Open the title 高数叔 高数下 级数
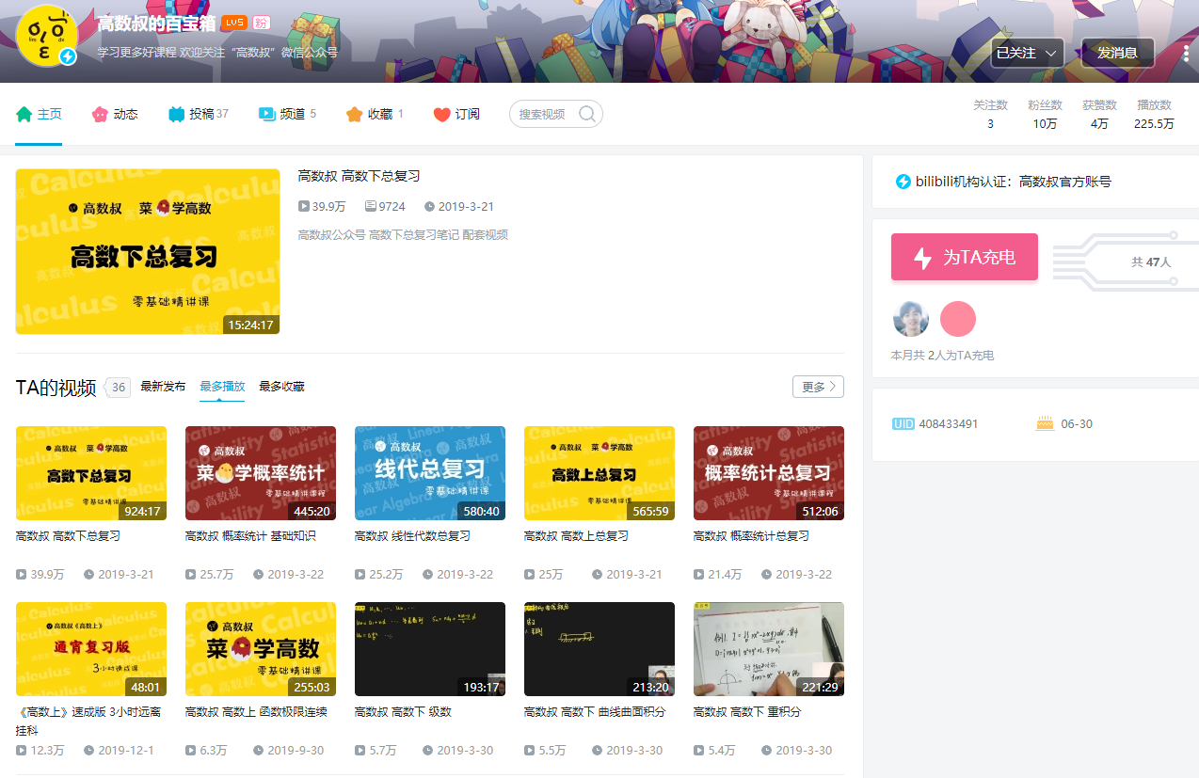Viewport: 1199px width, 778px height. (x=403, y=712)
